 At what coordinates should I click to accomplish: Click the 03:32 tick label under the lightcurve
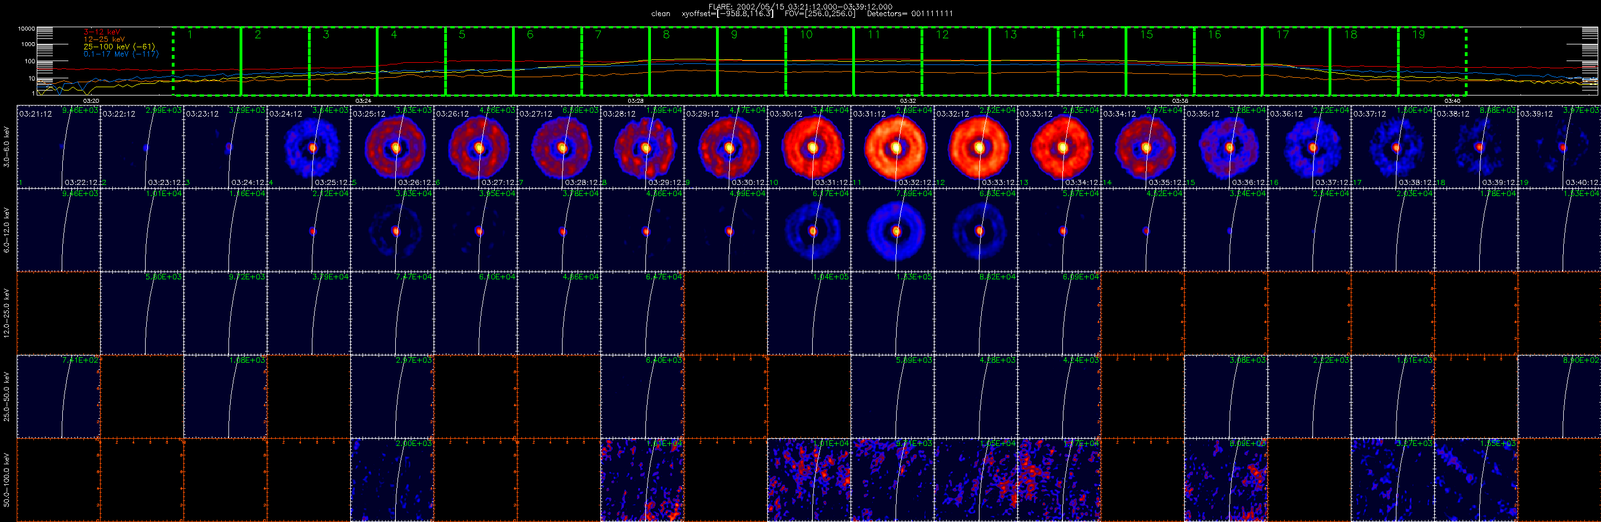point(908,101)
